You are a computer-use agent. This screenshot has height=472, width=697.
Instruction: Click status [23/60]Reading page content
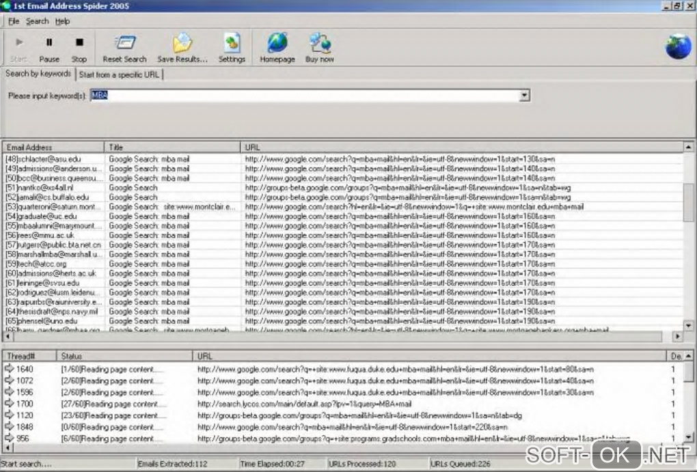pyautogui.click(x=114, y=415)
